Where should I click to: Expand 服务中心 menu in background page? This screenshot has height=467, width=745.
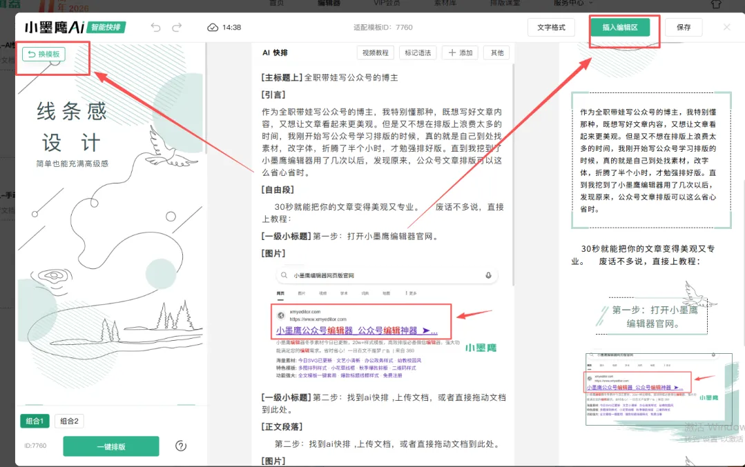pos(572,3)
